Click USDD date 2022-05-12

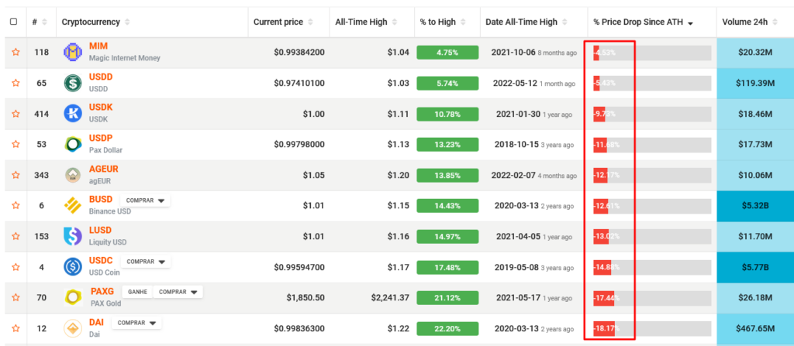pos(515,84)
